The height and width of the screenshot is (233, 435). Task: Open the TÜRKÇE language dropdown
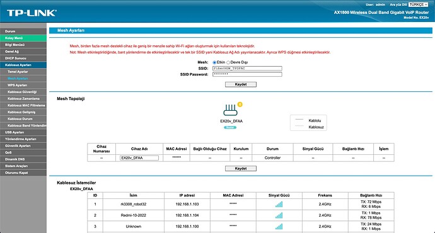[419, 4]
